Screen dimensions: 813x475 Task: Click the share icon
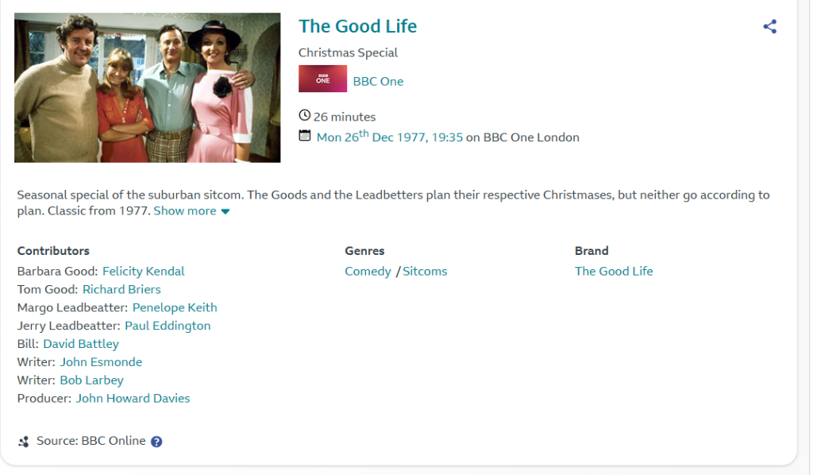click(x=769, y=26)
